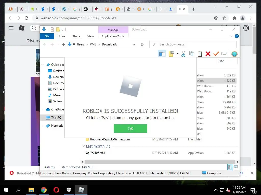Click the horizontal scrollbar in file list
The image size is (261, 195).
tap(160, 162)
